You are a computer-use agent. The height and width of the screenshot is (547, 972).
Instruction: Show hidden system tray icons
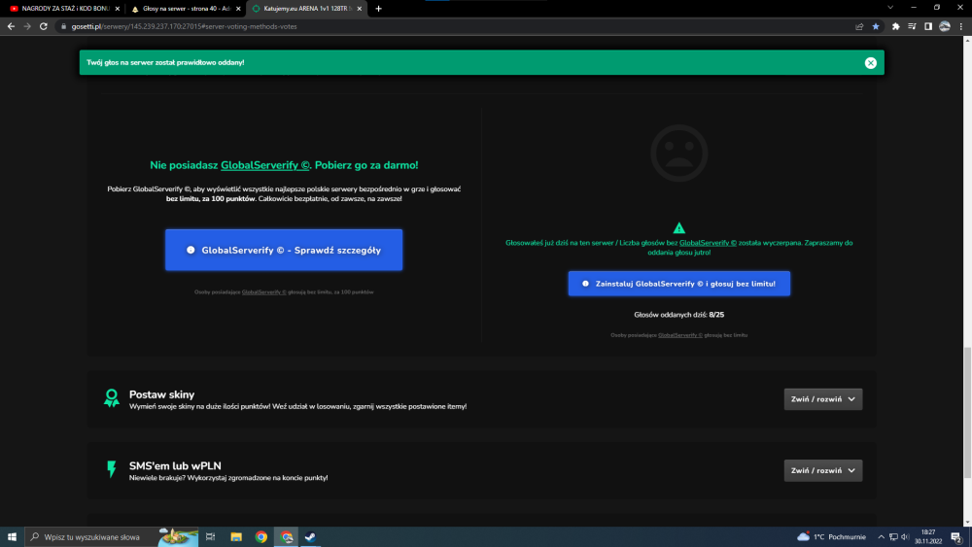tap(881, 536)
